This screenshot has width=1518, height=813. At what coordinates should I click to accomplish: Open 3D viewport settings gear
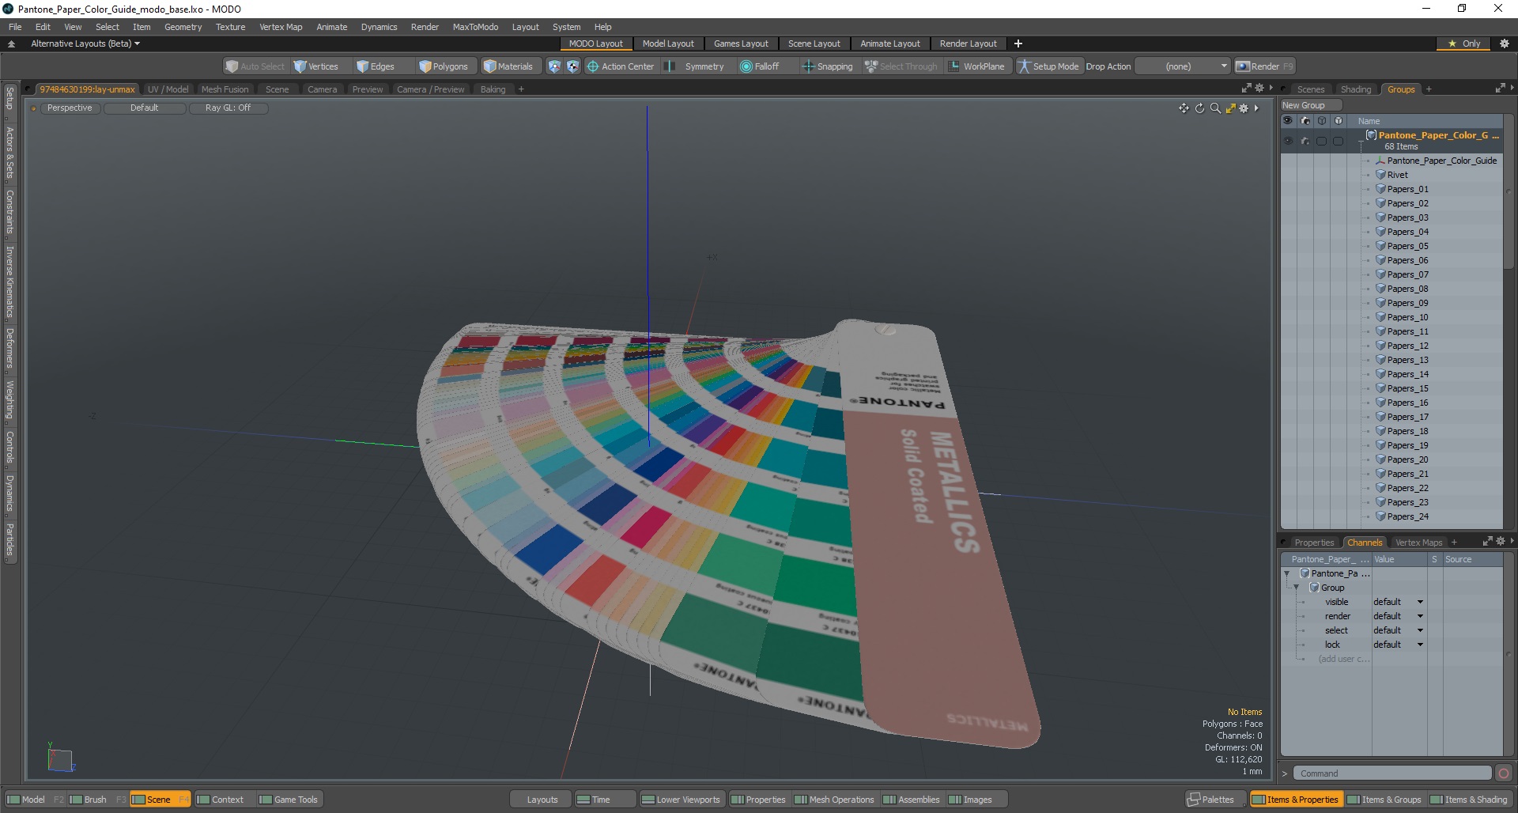1244,108
